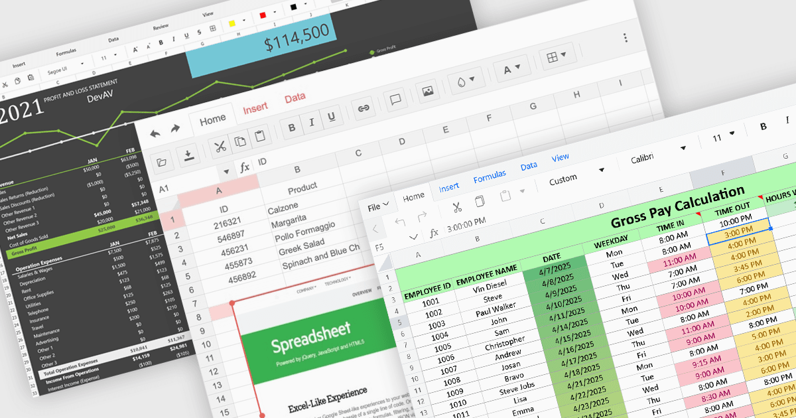Toggle Bold in middle spreadsheet window
This screenshot has width=796, height=418.
[x=292, y=127]
